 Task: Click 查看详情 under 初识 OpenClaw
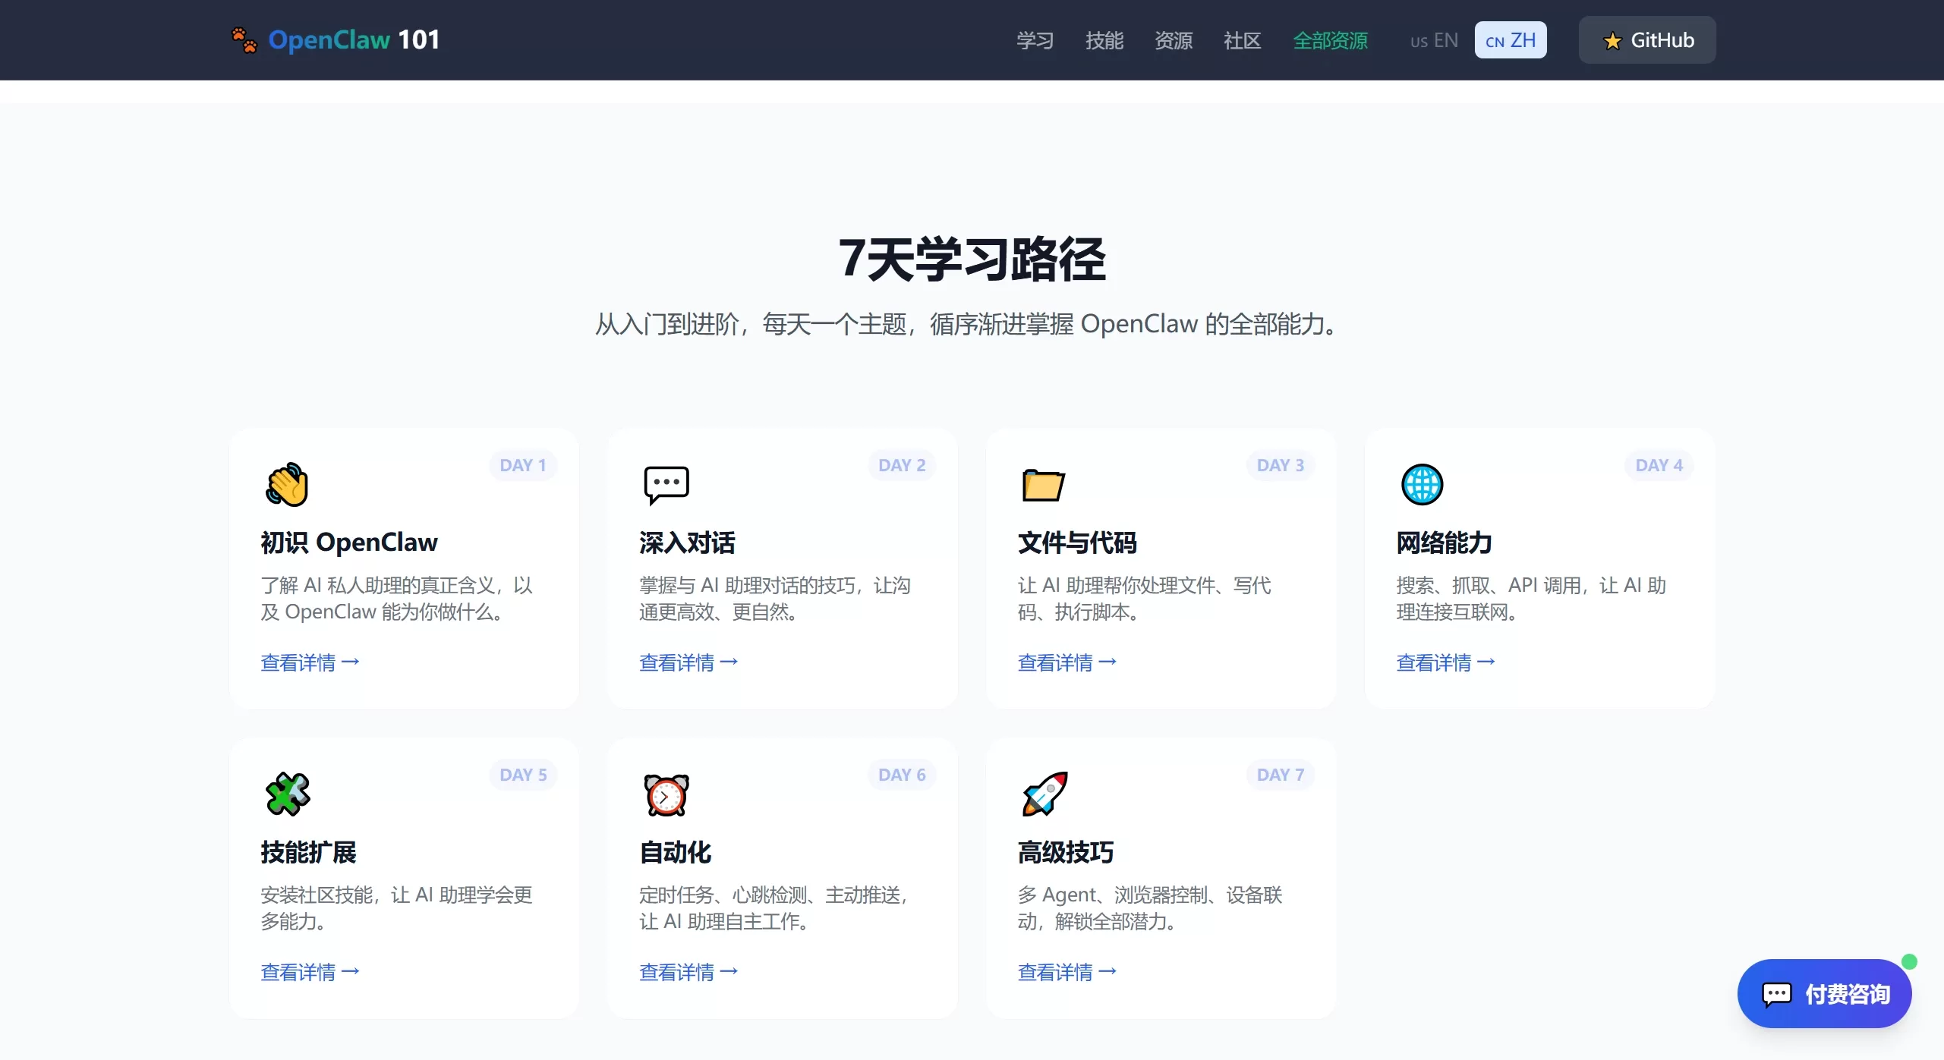coord(310,662)
